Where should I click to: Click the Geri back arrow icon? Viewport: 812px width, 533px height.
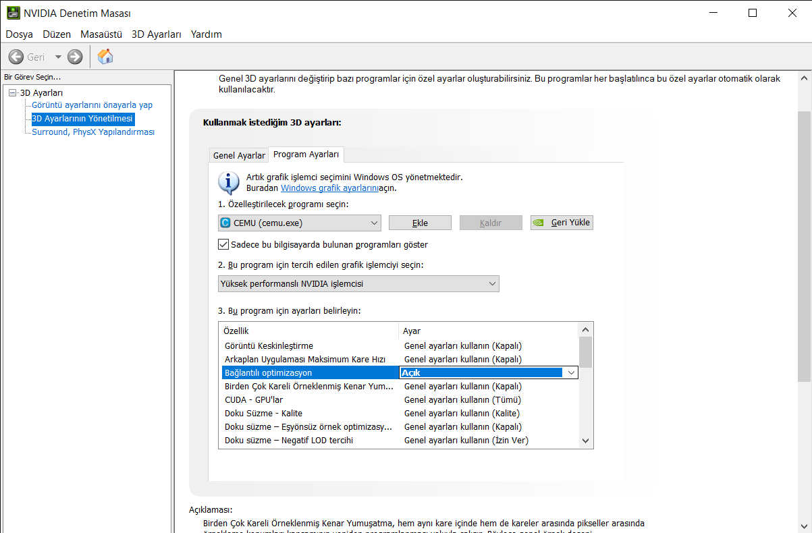coord(16,57)
